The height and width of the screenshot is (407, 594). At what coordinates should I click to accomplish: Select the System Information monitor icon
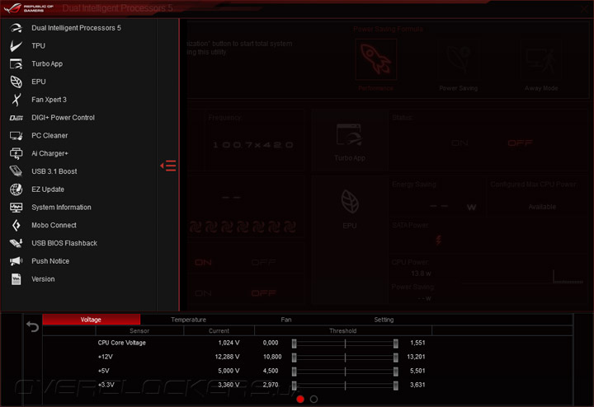16,208
